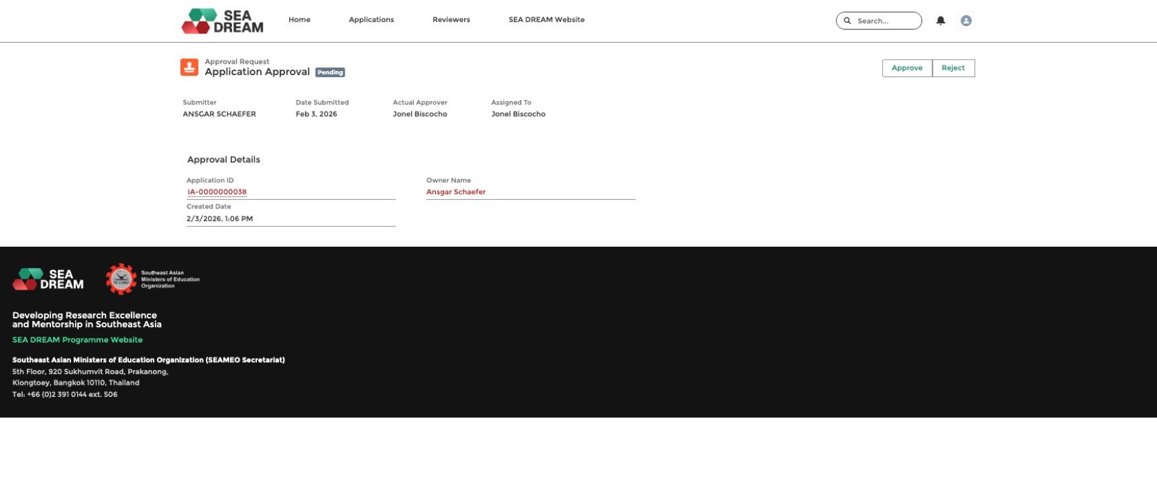Go to the Home nav item

tap(299, 19)
